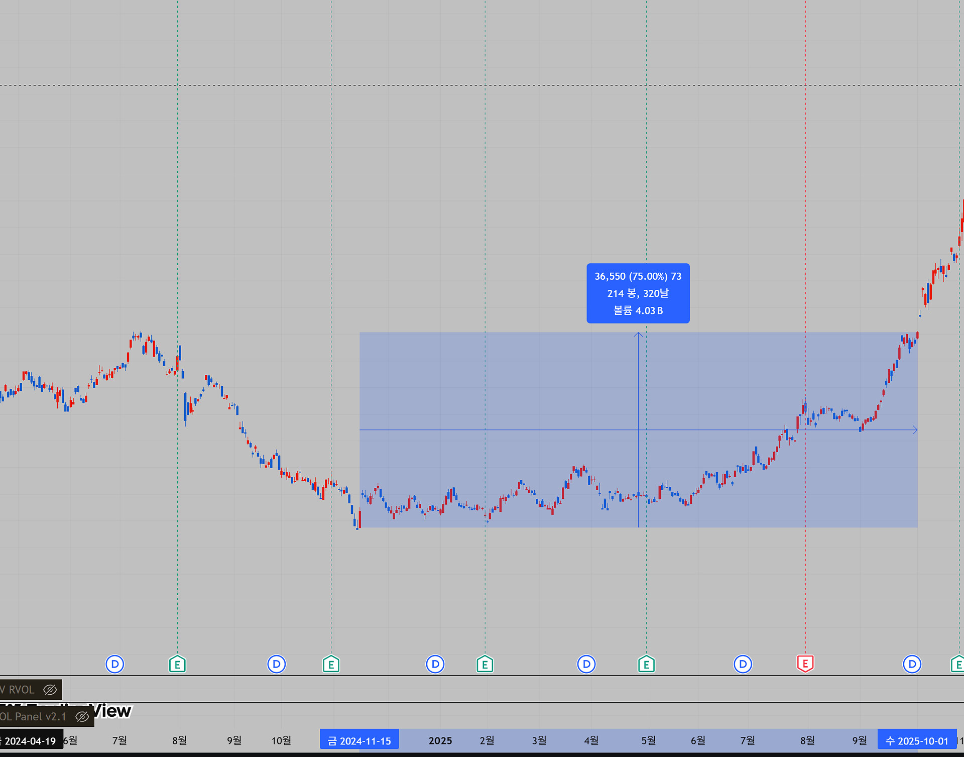Click the TradingView logo

65,711
